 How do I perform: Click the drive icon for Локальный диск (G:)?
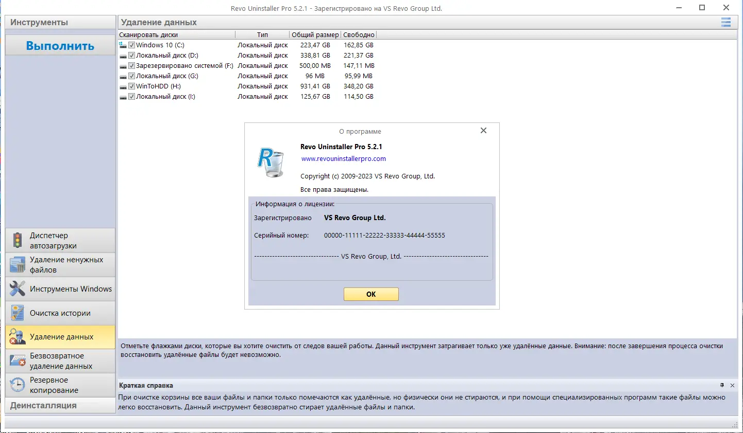(123, 76)
